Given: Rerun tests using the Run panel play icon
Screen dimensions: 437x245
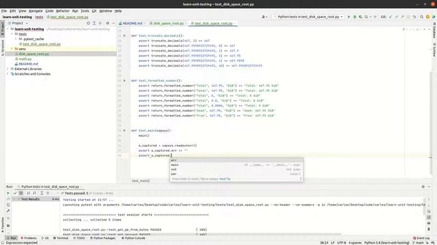Looking at the screenshot, I should (8, 193).
